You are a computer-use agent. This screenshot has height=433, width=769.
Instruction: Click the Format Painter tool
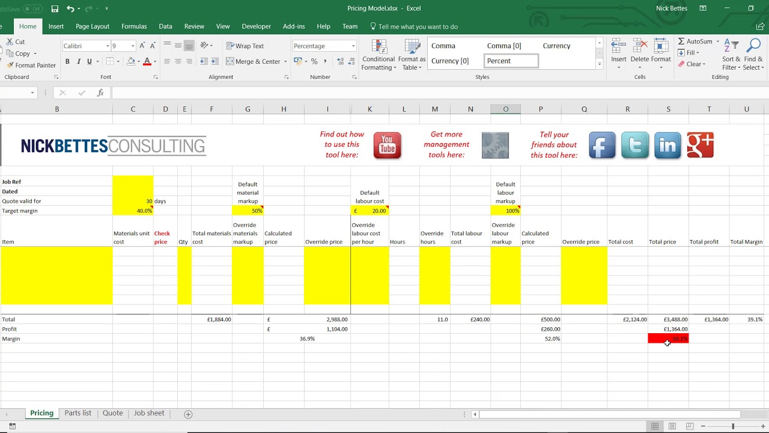[x=31, y=65]
